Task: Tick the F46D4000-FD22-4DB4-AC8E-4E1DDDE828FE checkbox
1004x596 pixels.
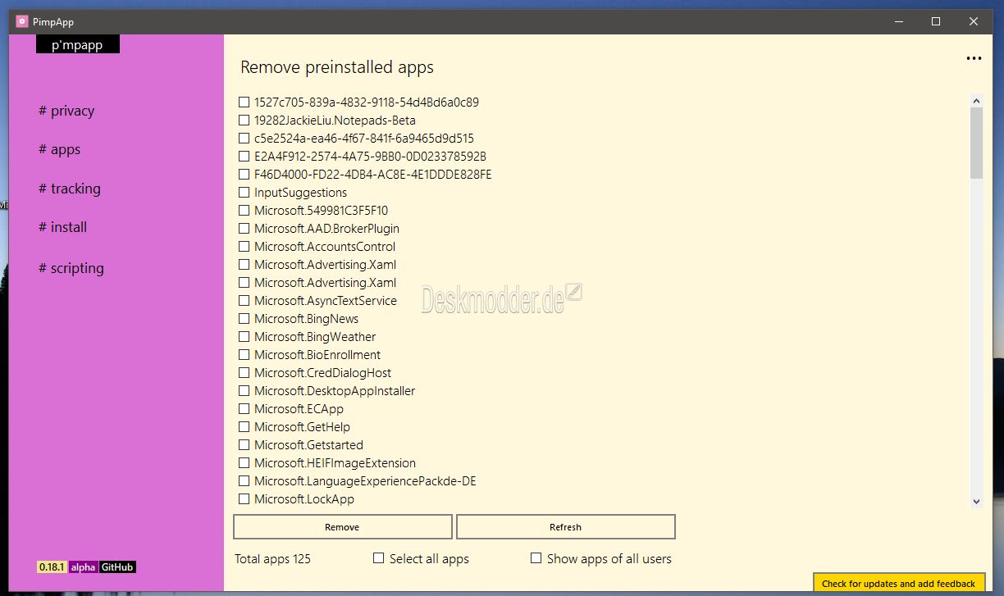Action: tap(244, 175)
